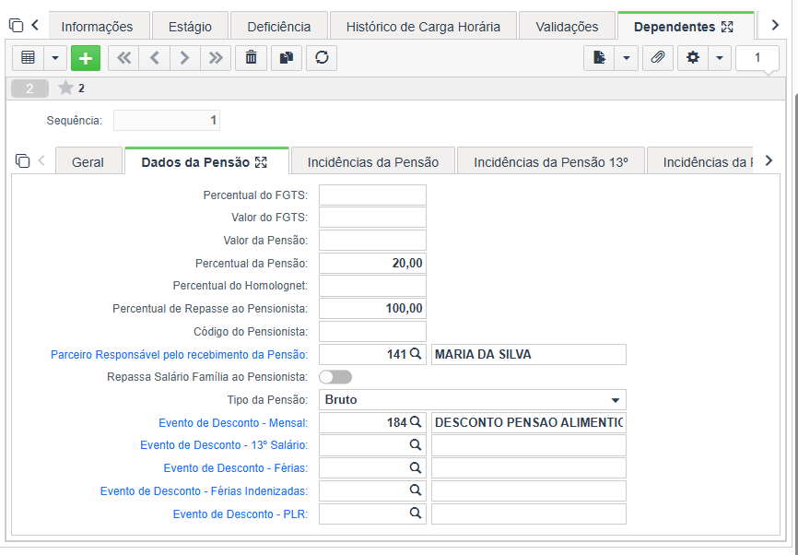This screenshot has height=555, width=798.
Task: Open the Deficiência tab
Action: pyautogui.click(x=279, y=27)
